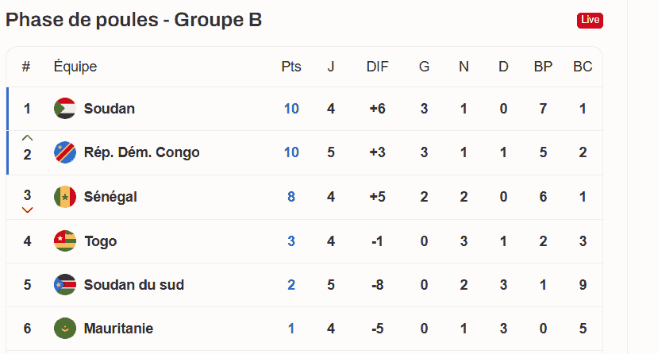Click the DIF column header
Screen dimensions: 658x354
point(377,66)
